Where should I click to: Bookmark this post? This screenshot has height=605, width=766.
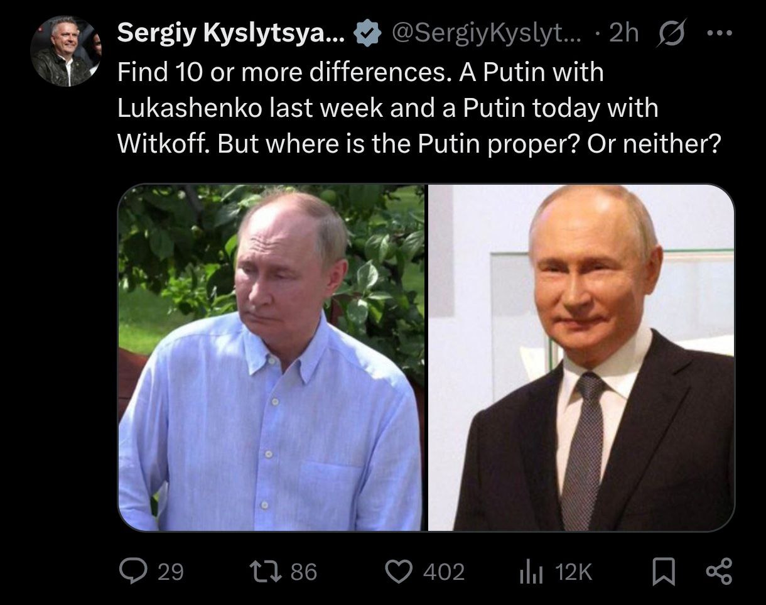pos(663,571)
